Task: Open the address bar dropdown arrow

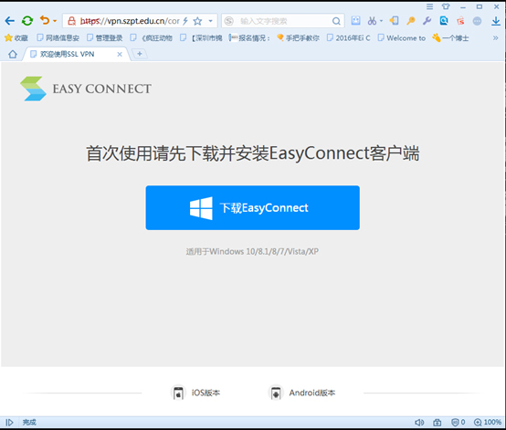Action: pos(210,21)
